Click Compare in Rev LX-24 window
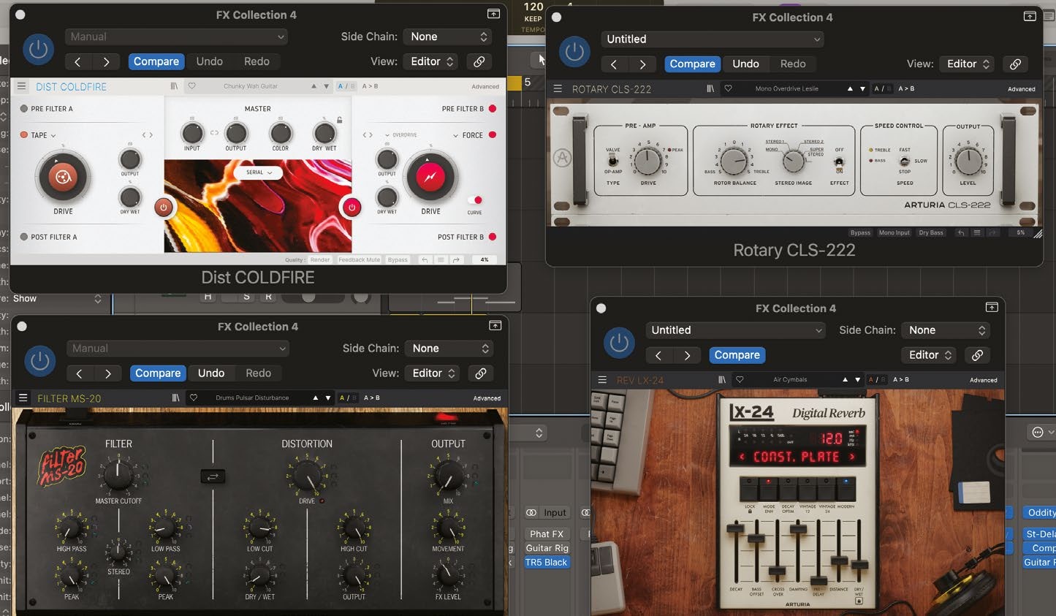Image resolution: width=1056 pixels, height=616 pixels. 737,355
